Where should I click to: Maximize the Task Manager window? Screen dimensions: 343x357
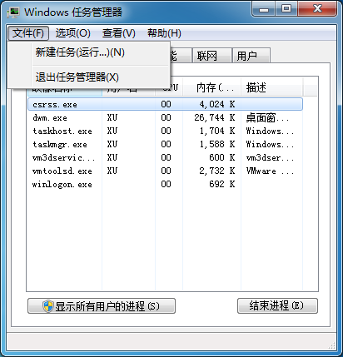click(286, 9)
